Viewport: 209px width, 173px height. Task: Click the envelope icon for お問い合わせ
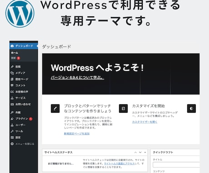(x=12, y=104)
